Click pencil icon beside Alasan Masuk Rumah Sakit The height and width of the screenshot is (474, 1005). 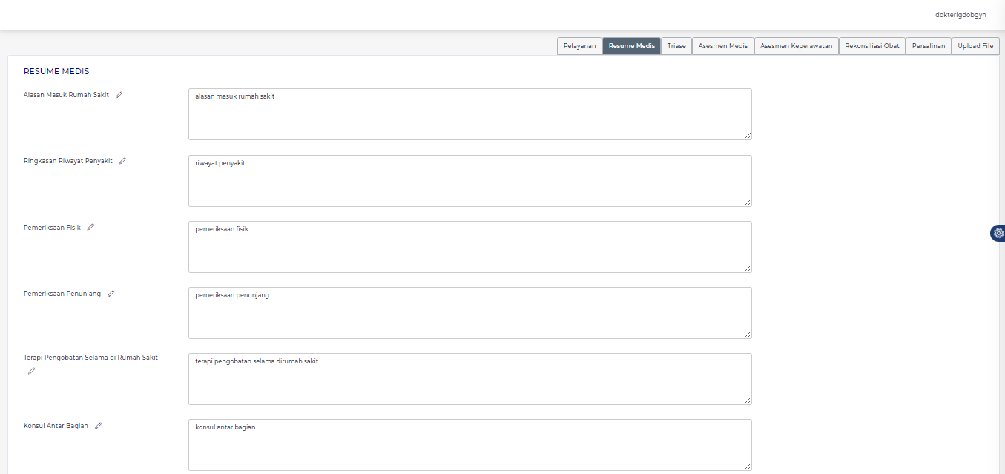(119, 95)
